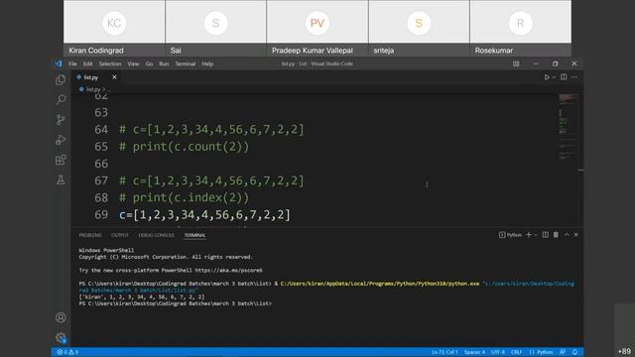The width and height of the screenshot is (635, 357).
Task: Select Pradeep Kumar Vallepal participant tile
Action: point(317,28)
